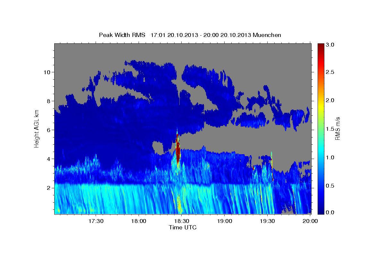The height and width of the screenshot is (257, 385).
Task: Click the colorbar value 2.0
Action: click(330, 101)
